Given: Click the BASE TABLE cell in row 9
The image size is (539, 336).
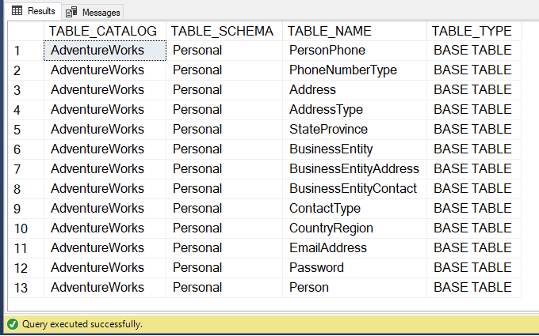Looking at the screenshot, I should 474,209.
